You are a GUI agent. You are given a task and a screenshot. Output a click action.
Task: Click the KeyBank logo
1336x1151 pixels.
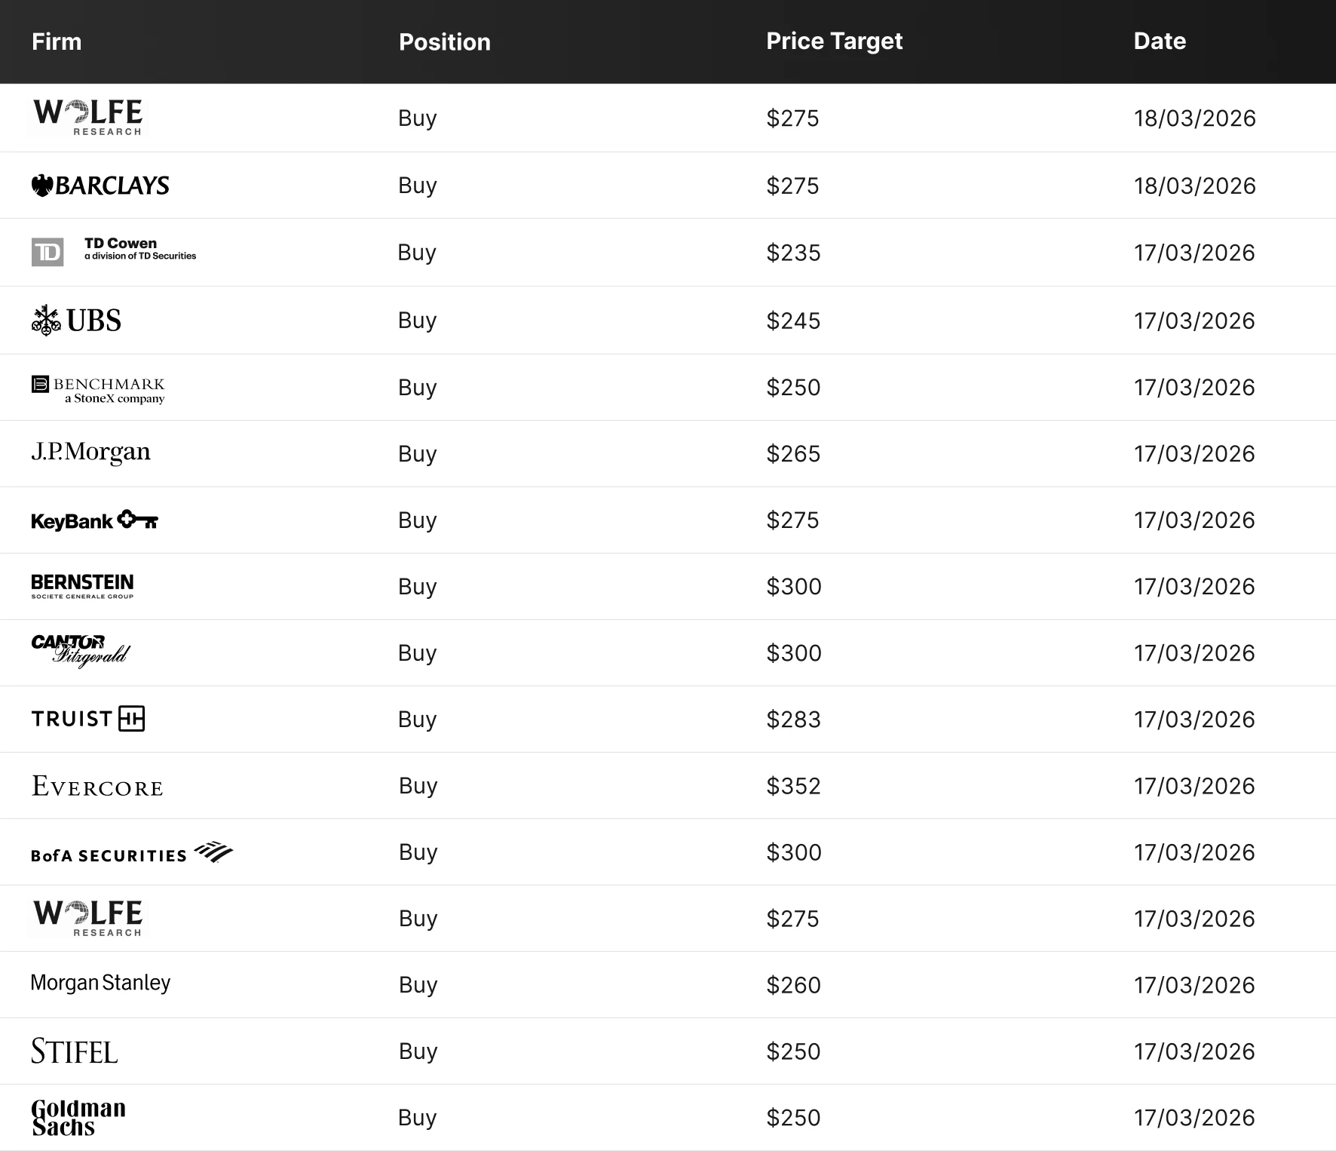(94, 520)
